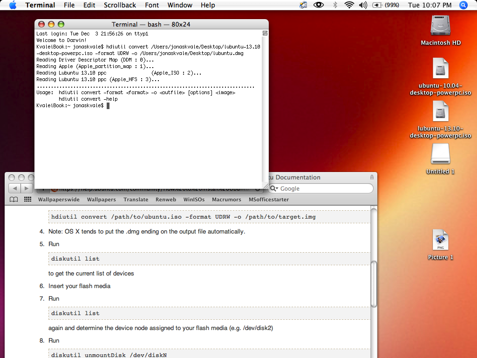477x358 pixels.
Task: Open the Scrollback menu
Action: tap(120, 5)
